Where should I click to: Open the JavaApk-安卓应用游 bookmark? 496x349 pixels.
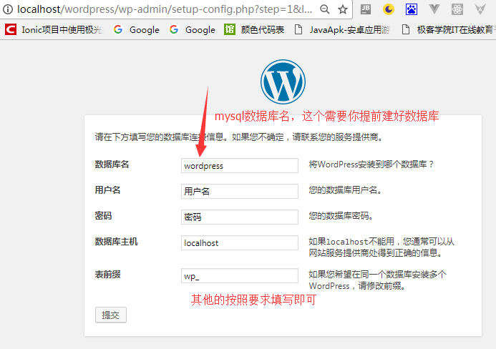coord(342,30)
